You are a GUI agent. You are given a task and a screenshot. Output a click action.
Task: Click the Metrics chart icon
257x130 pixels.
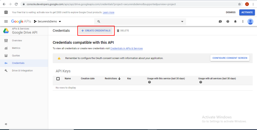coord(6,48)
